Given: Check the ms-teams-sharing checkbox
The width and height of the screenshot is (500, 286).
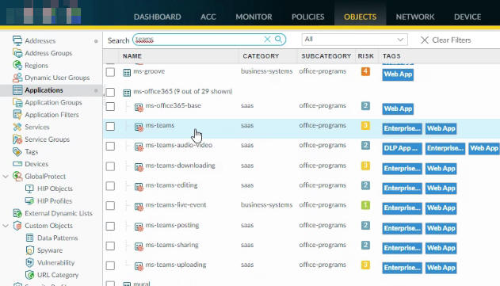Looking at the screenshot, I should [110, 246].
